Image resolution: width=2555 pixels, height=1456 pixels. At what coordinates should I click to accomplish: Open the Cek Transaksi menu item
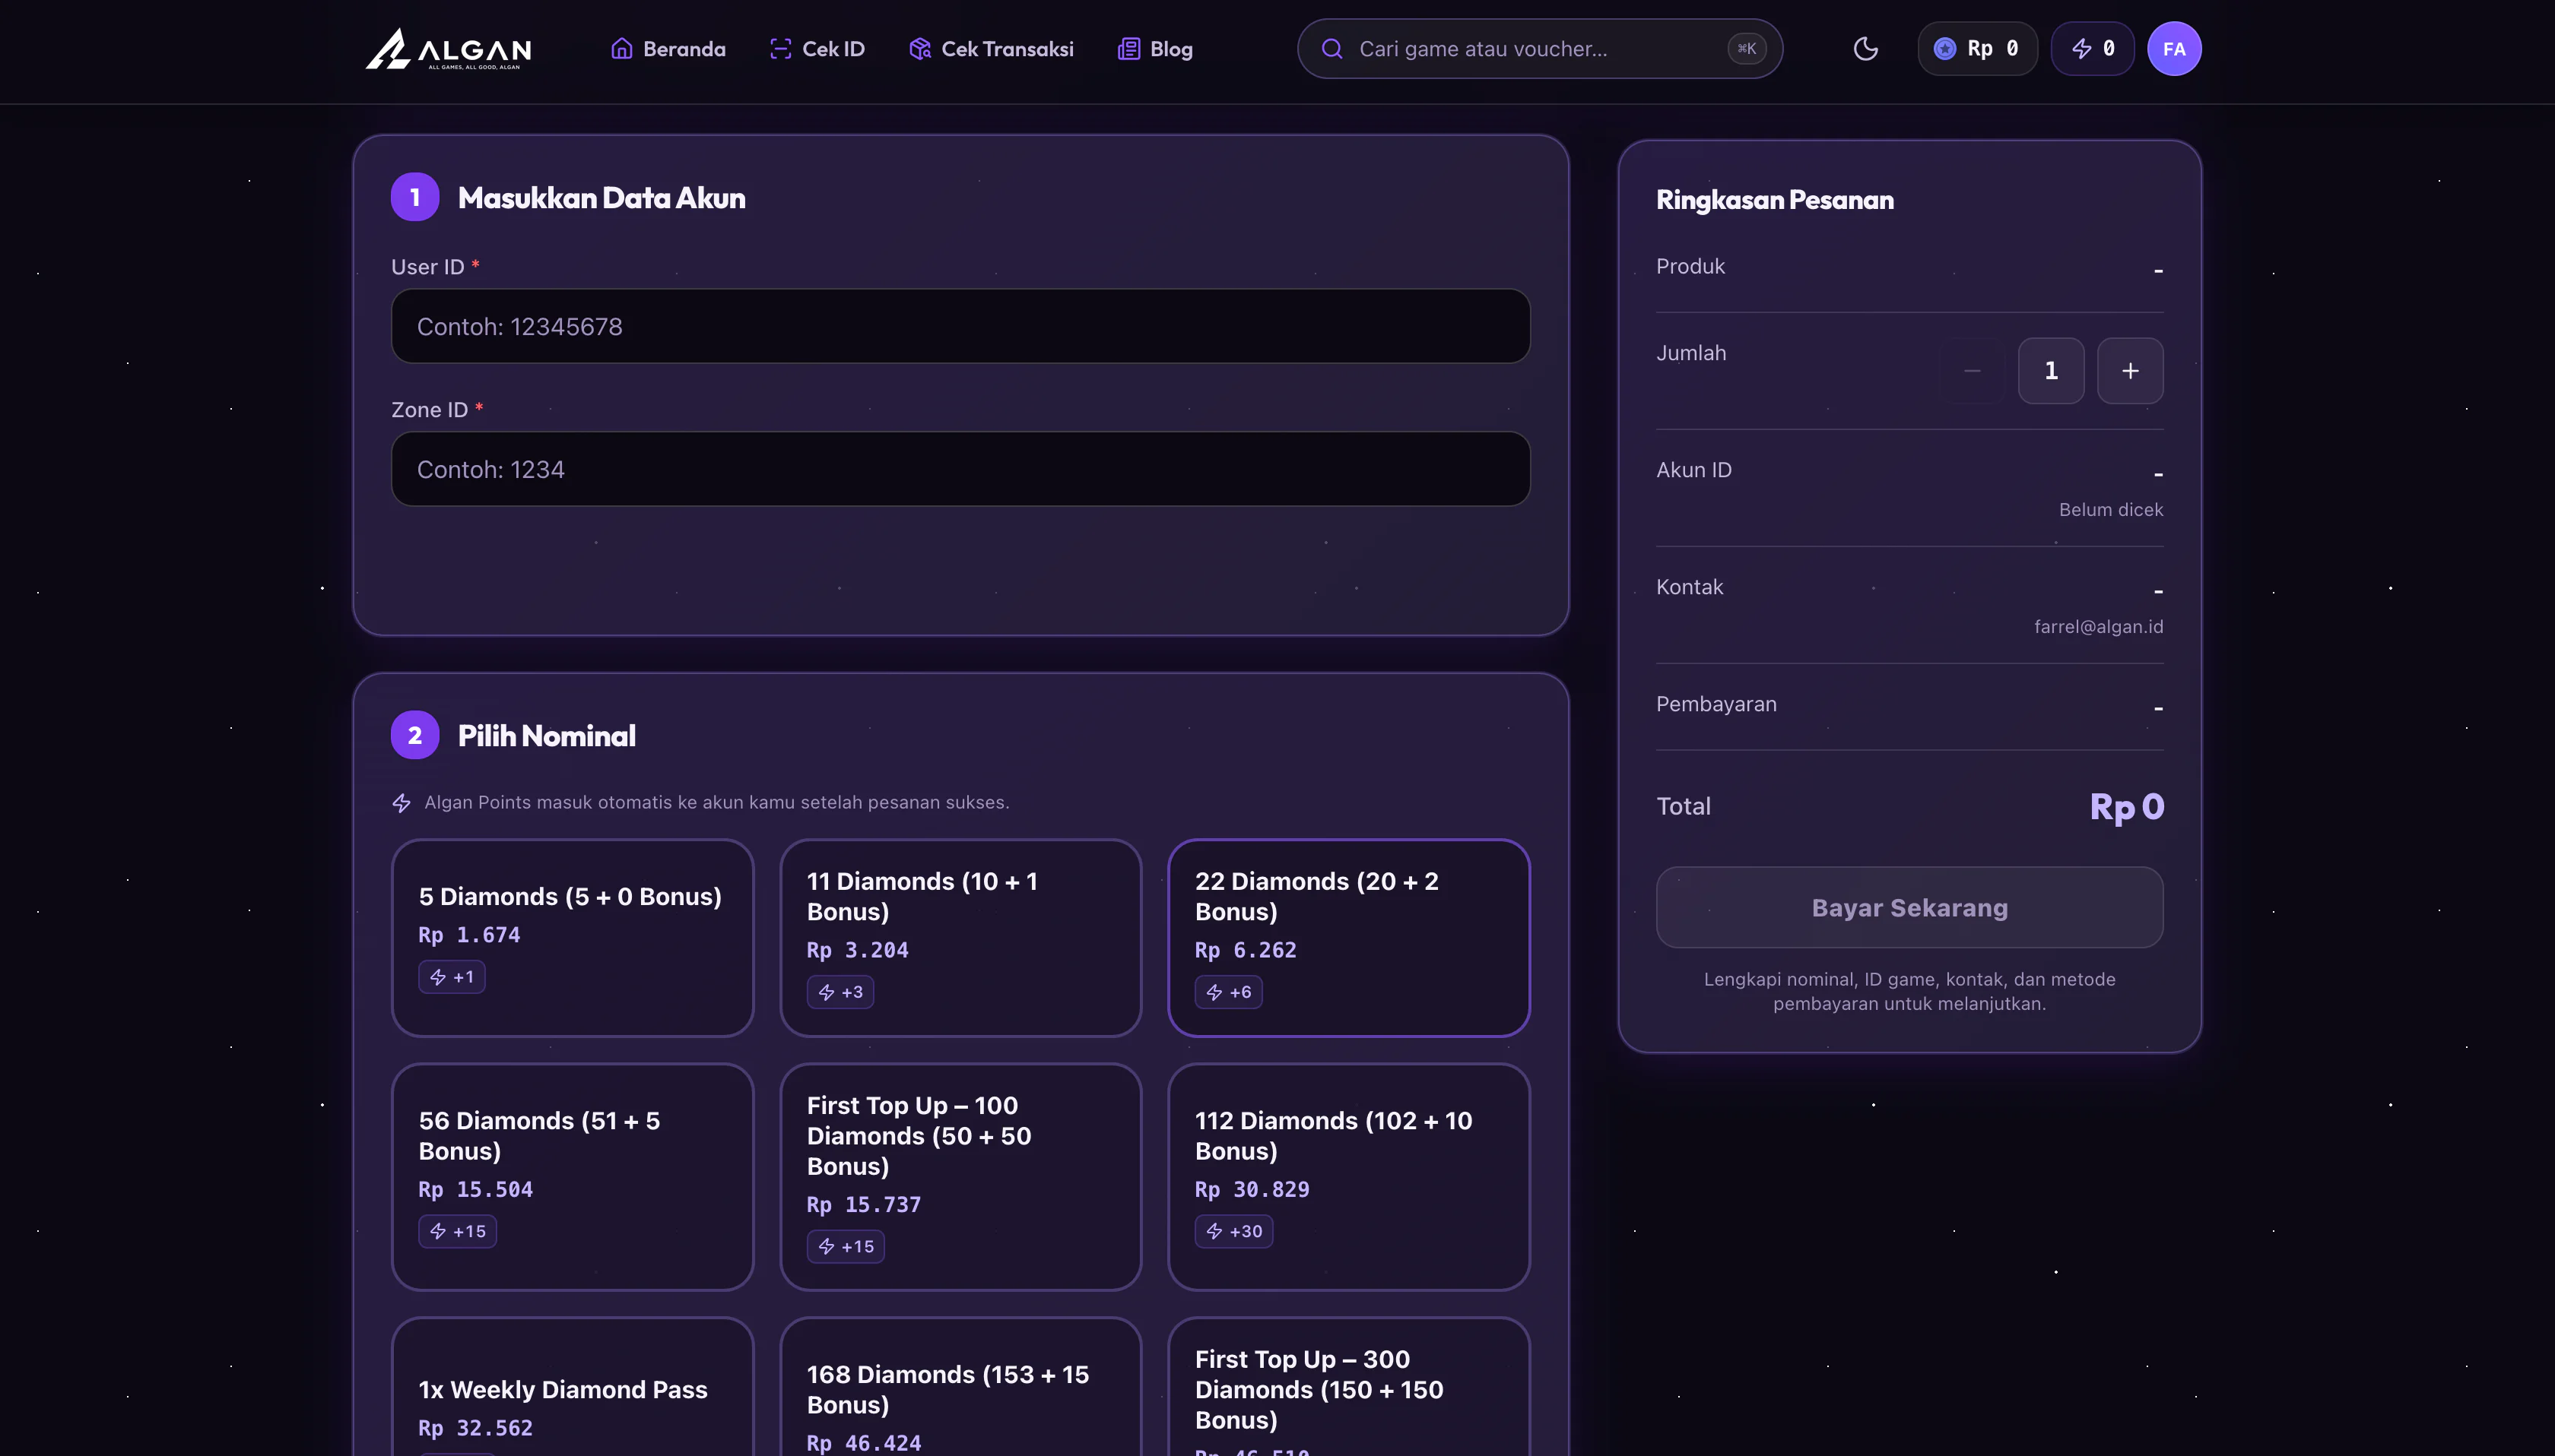tap(990, 48)
